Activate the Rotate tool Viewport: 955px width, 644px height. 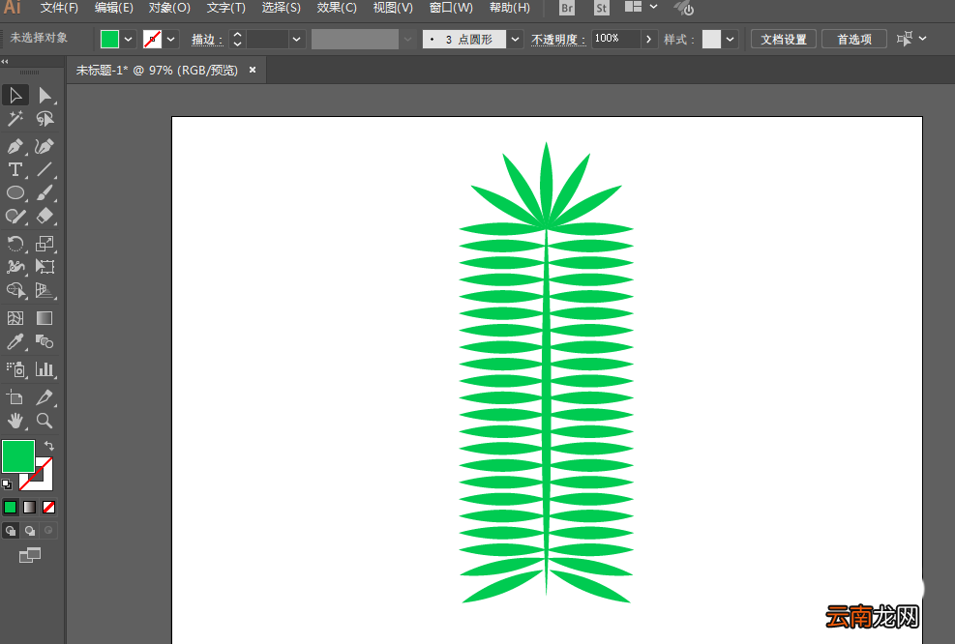(x=15, y=244)
